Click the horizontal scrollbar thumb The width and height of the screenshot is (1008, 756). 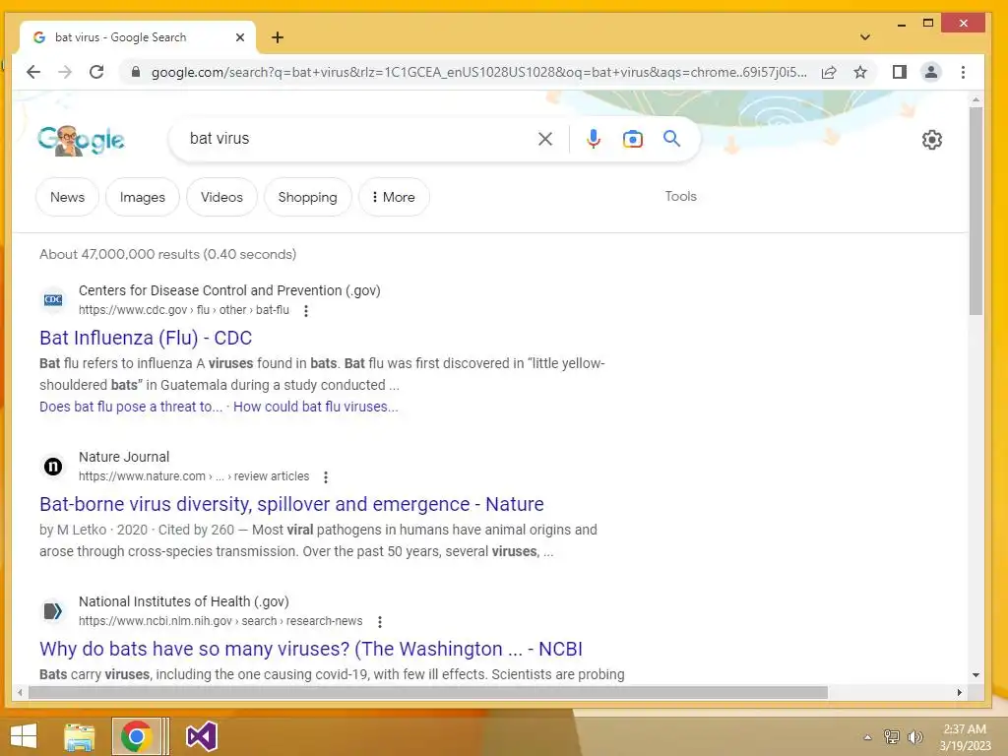point(428,692)
